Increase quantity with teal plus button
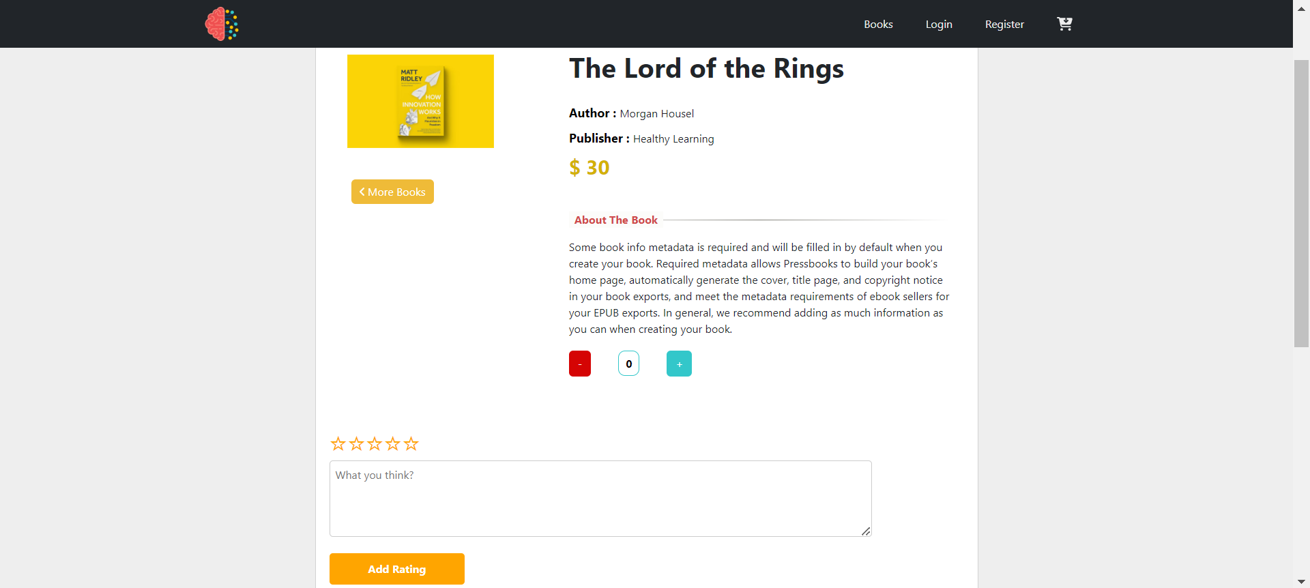Screen dimensions: 1310x588 [679, 364]
